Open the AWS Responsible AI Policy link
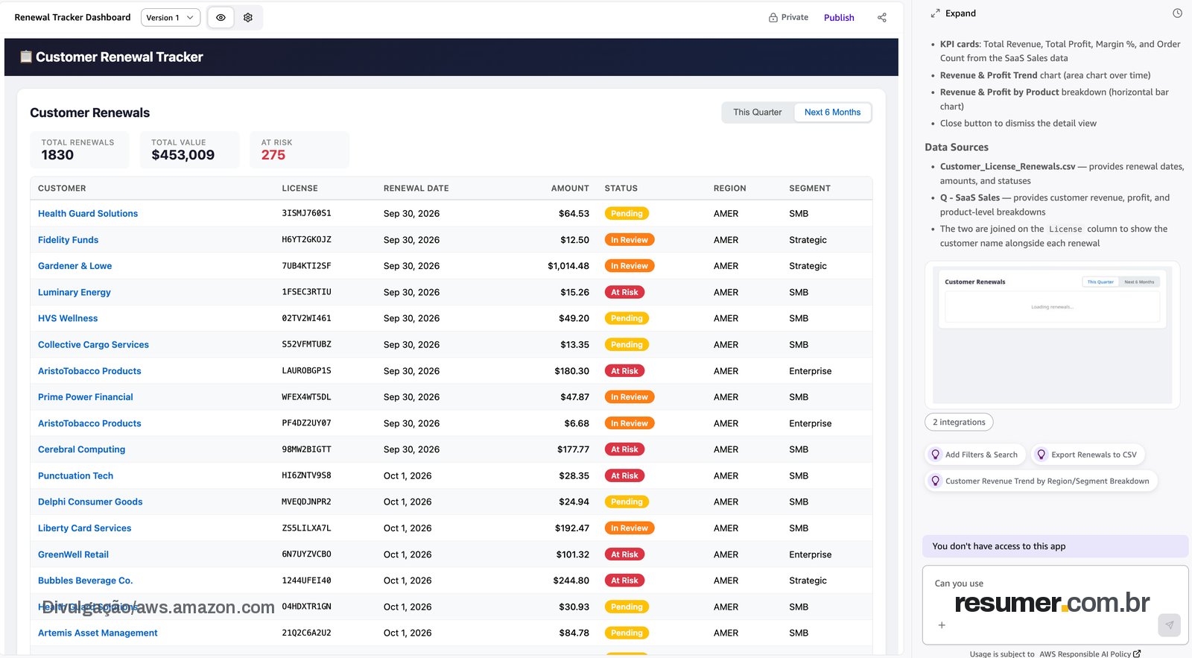Image resolution: width=1192 pixels, height=658 pixels. (x=1090, y=654)
